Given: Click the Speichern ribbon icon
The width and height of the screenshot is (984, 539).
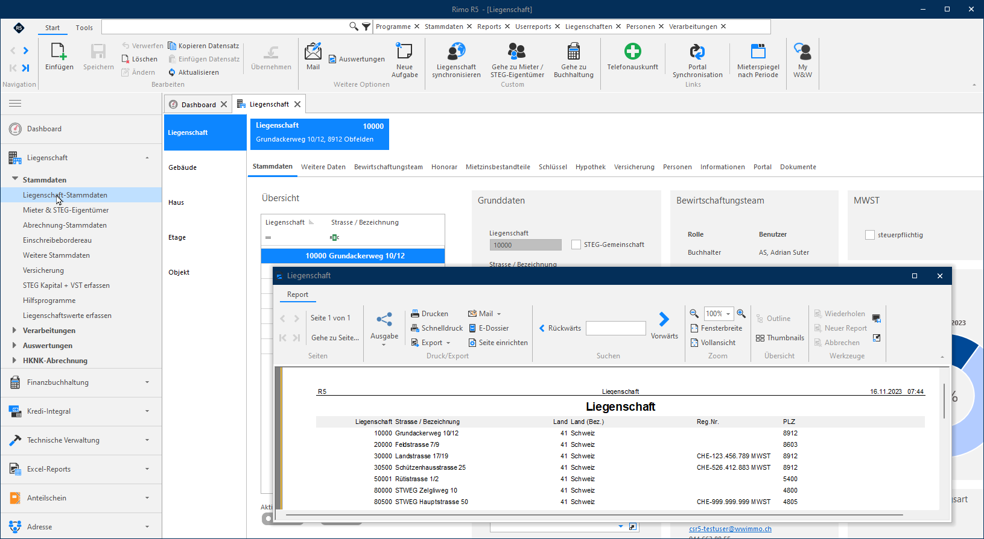Looking at the screenshot, I should point(98,52).
